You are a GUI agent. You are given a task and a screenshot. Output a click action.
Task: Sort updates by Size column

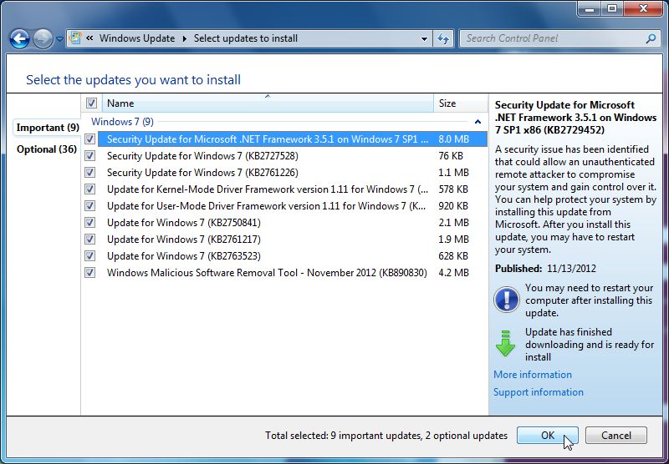461,103
